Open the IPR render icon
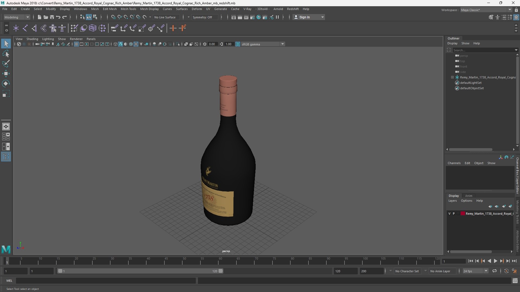 246,17
